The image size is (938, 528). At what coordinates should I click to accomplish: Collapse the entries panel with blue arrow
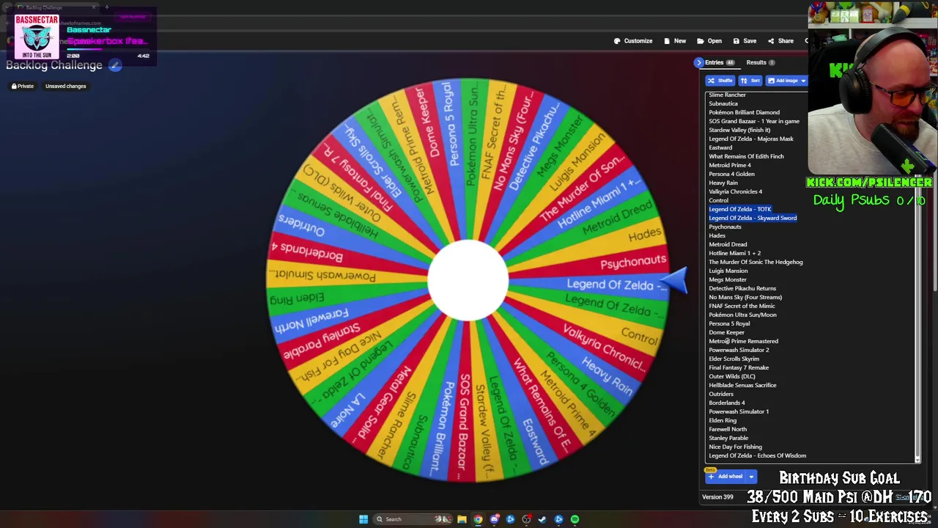point(698,62)
